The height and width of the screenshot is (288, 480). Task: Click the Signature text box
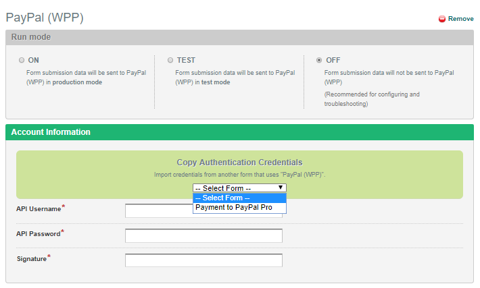(x=203, y=260)
